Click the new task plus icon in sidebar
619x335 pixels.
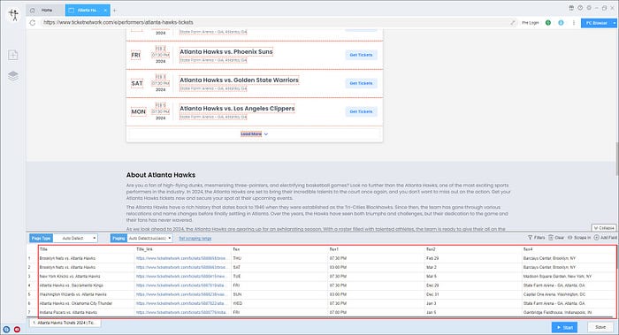click(x=13, y=55)
